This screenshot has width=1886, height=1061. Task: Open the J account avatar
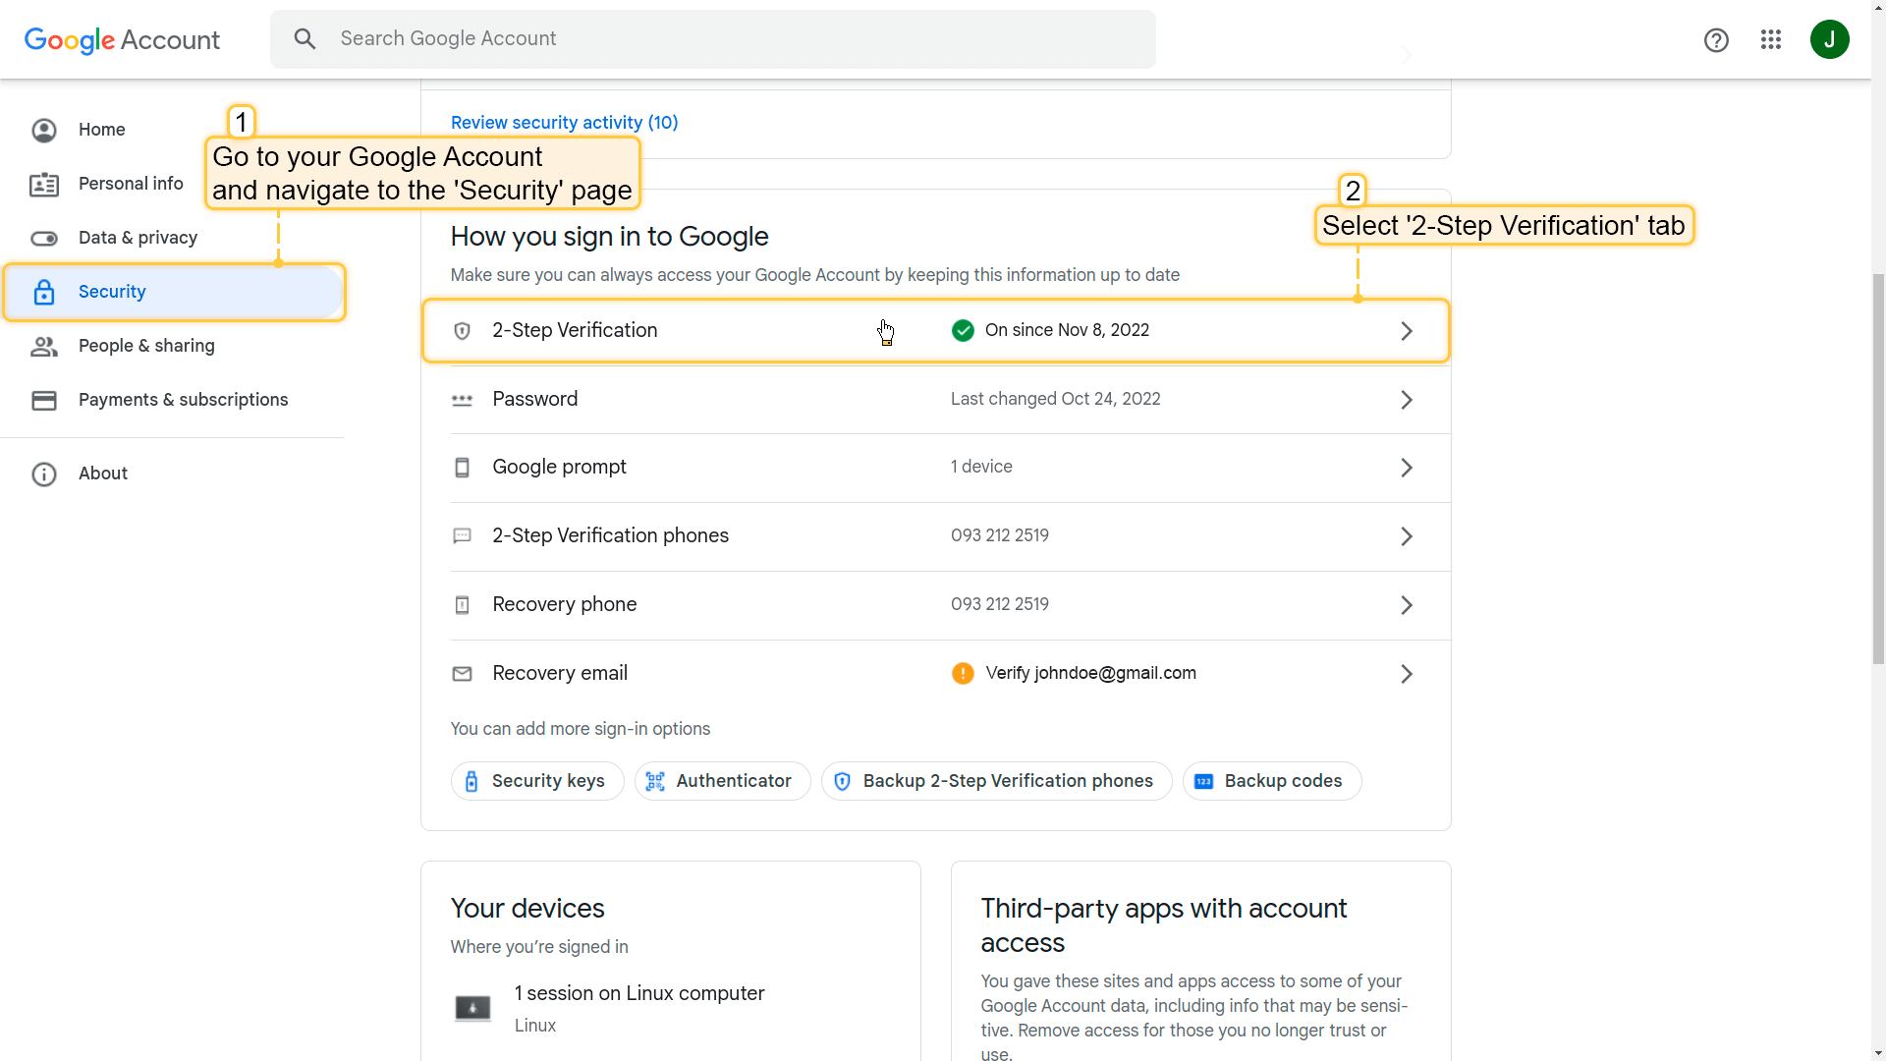click(1829, 39)
